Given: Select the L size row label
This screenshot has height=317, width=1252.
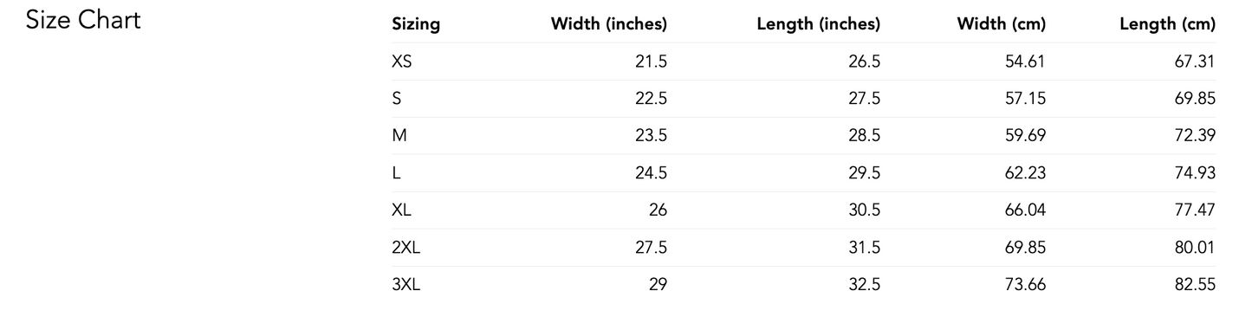Looking at the screenshot, I should tap(396, 173).
